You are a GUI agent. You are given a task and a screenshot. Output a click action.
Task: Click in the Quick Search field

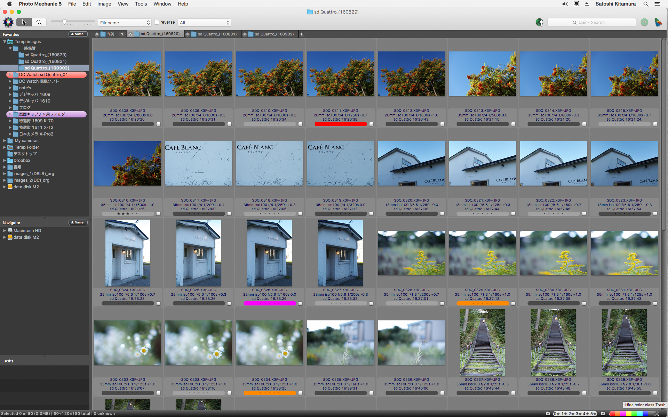(x=591, y=23)
